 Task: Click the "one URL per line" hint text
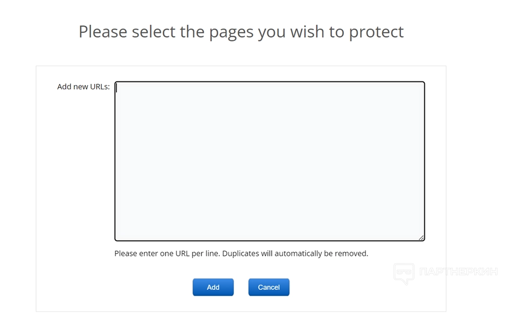click(241, 253)
